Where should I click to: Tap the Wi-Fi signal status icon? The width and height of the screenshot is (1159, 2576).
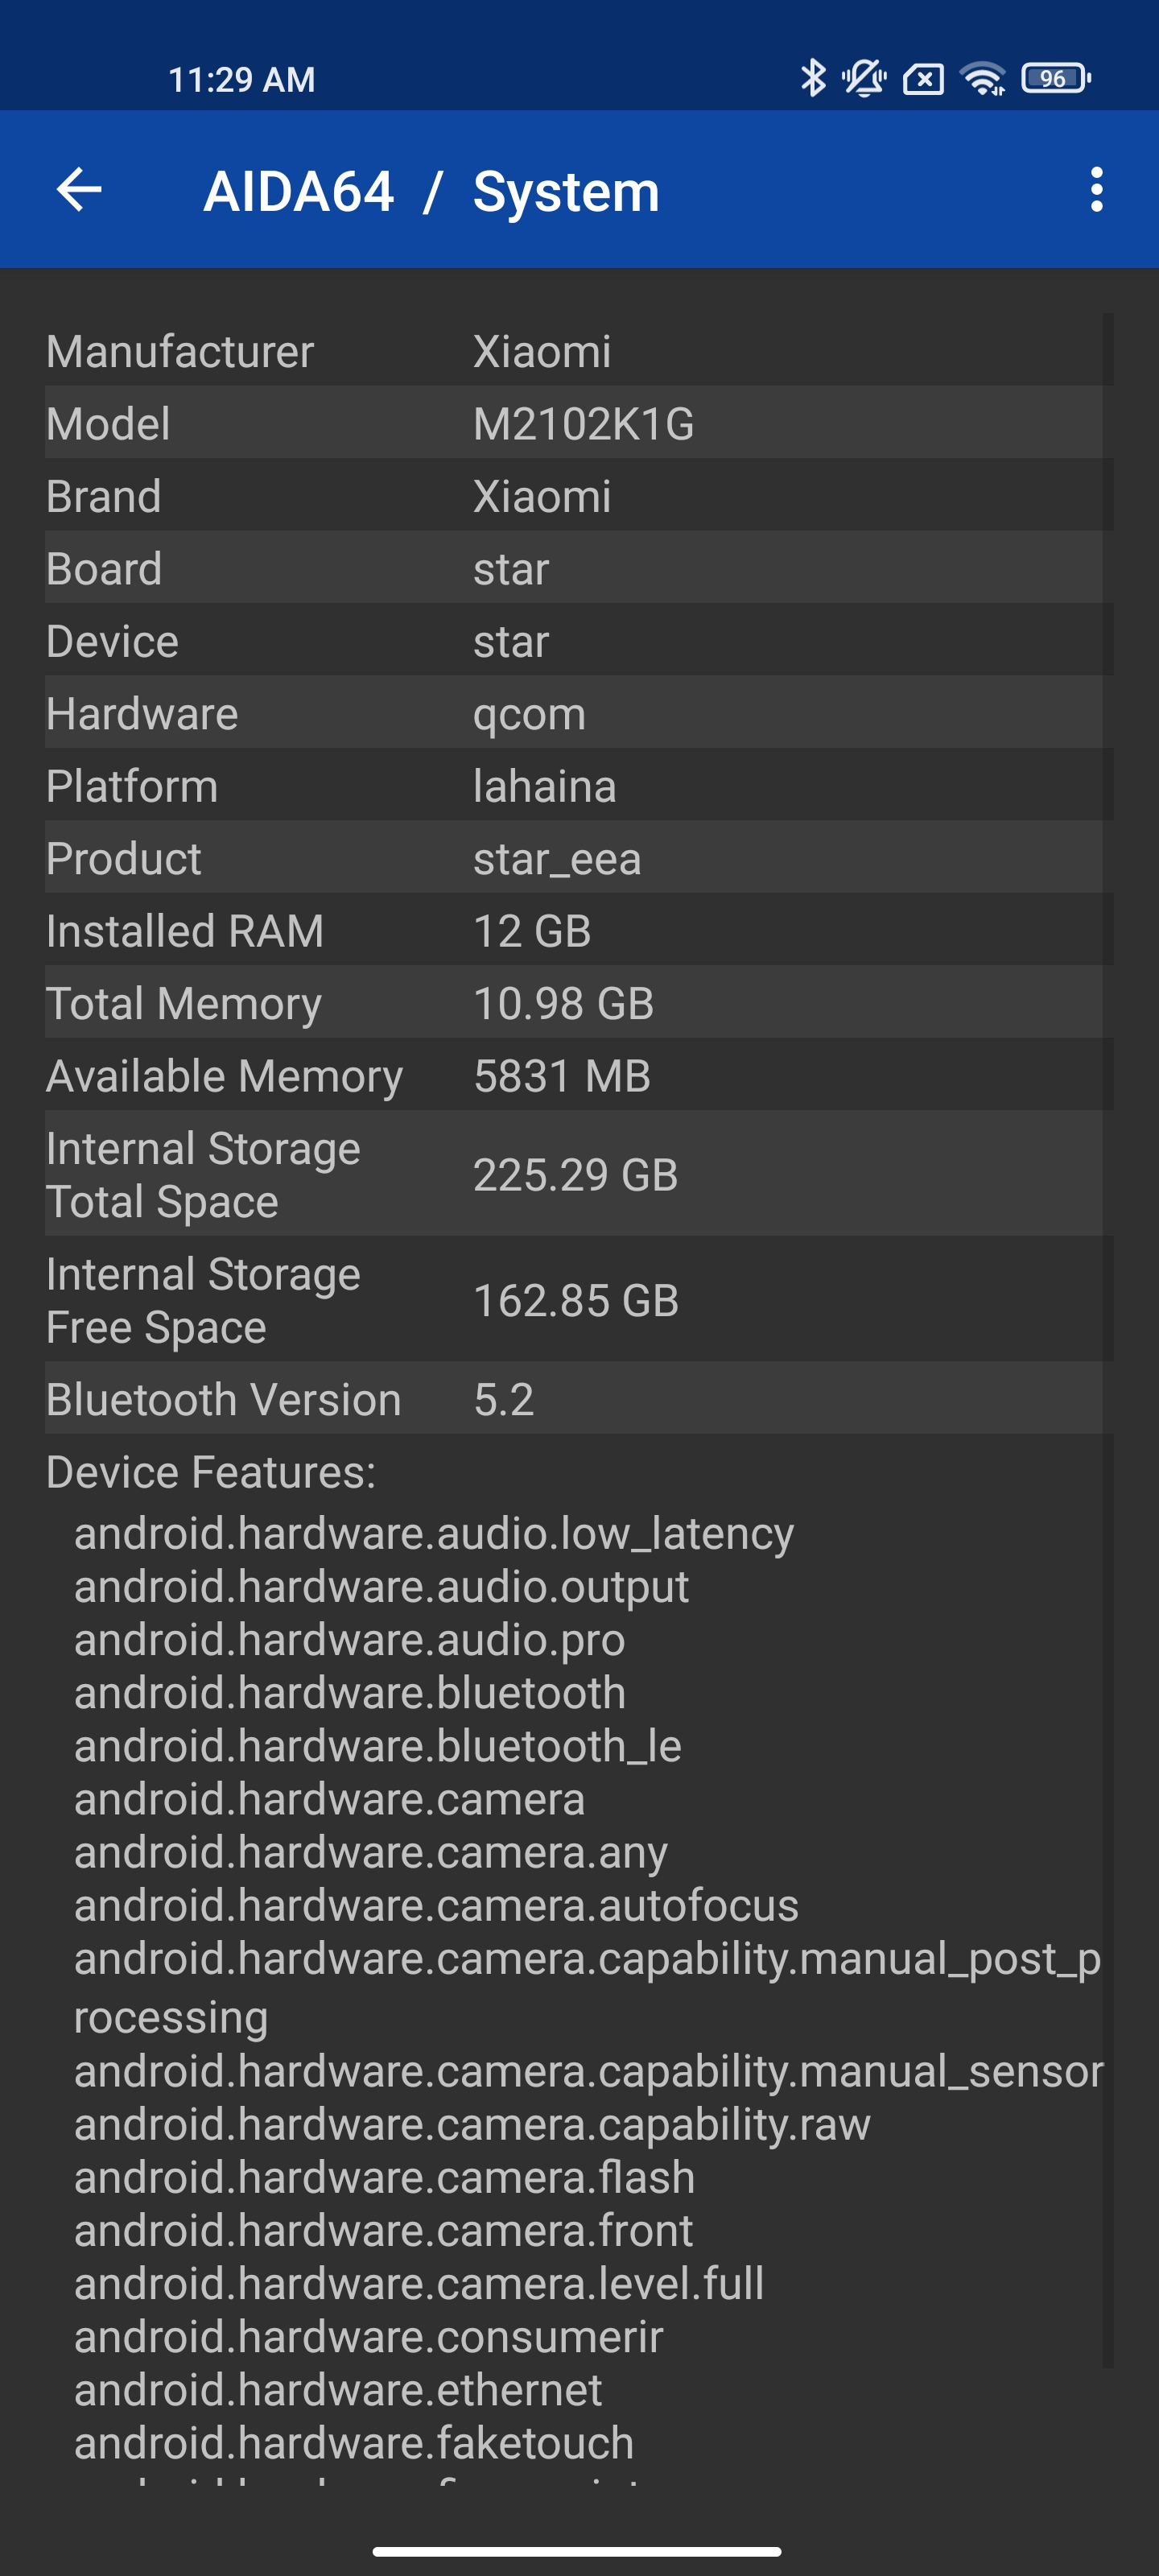click(x=983, y=78)
